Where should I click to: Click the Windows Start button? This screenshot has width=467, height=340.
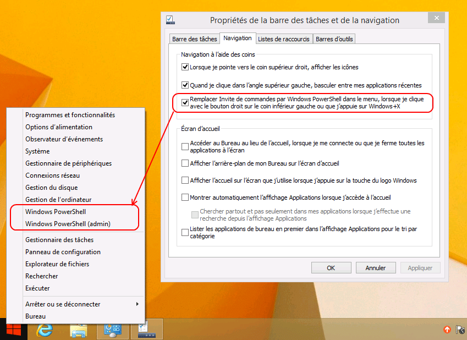coord(14,331)
